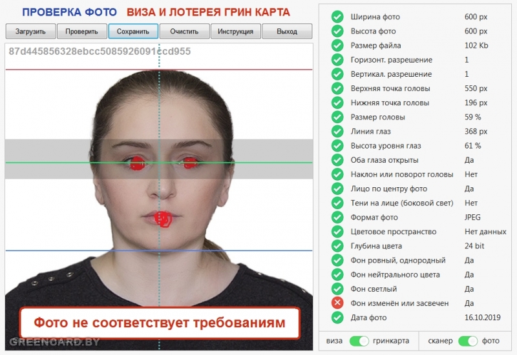Click check icon beside Фон ровный, однородный
This screenshot has width=517, height=355.
(337, 260)
